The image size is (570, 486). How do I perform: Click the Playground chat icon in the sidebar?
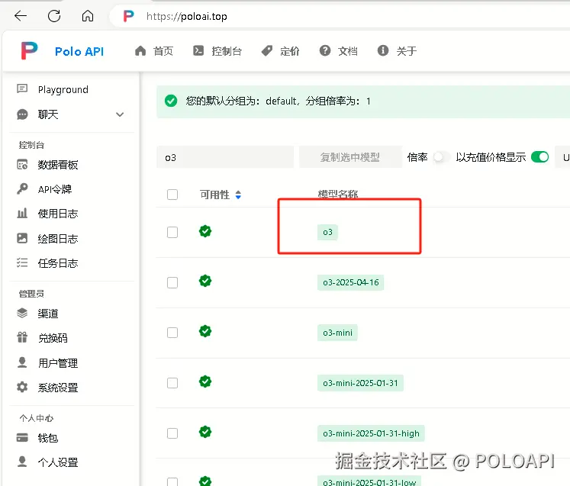point(22,89)
